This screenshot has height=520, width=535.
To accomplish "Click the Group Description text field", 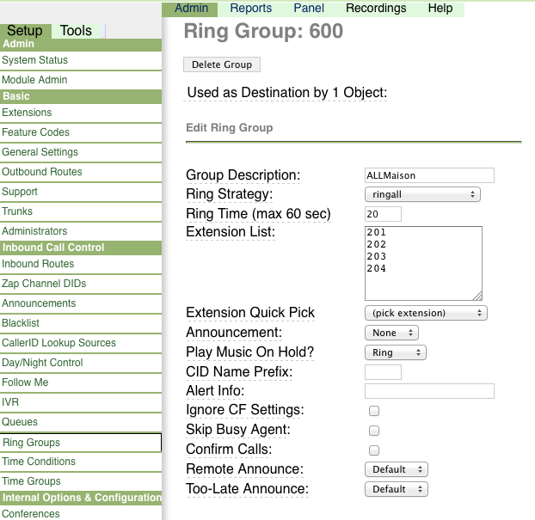I will pyautogui.click(x=429, y=175).
